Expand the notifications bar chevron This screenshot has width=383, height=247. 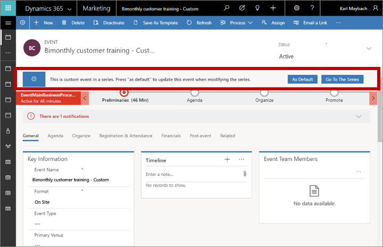[x=359, y=116]
